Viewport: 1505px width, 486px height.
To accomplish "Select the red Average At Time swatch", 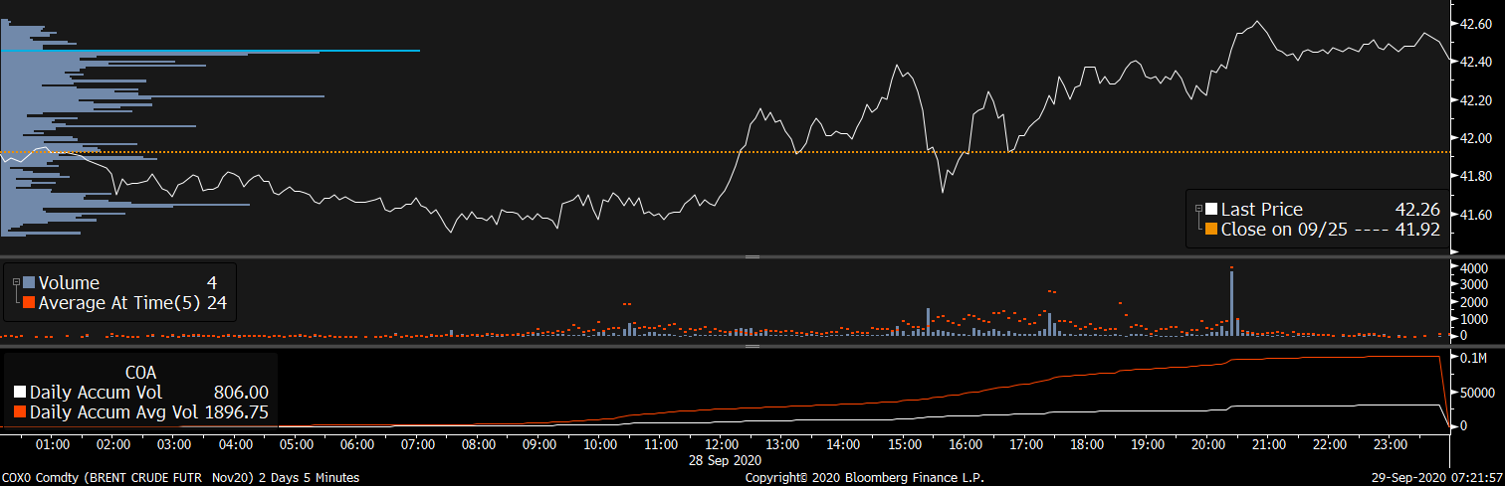I will (29, 302).
